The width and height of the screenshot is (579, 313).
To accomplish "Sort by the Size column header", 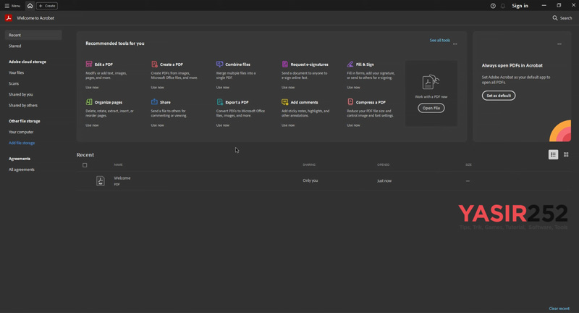I will point(468,164).
